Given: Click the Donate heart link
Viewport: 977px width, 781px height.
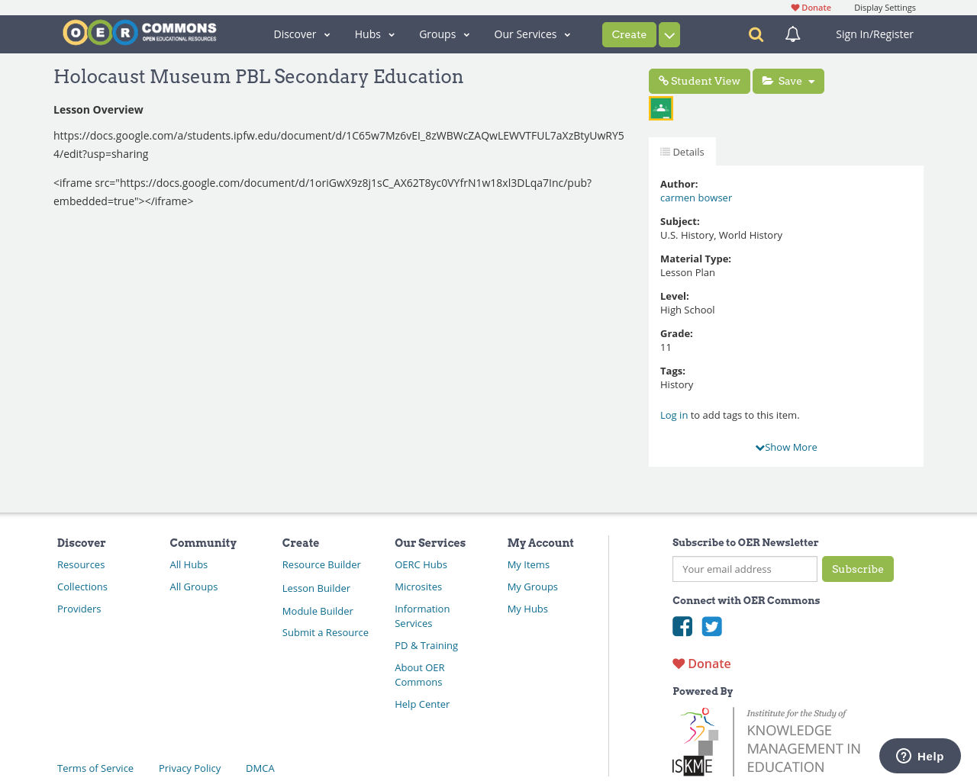Looking at the screenshot, I should (810, 7).
